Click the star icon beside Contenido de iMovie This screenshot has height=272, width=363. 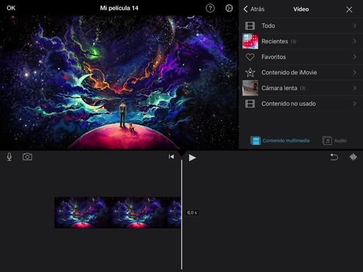click(250, 73)
